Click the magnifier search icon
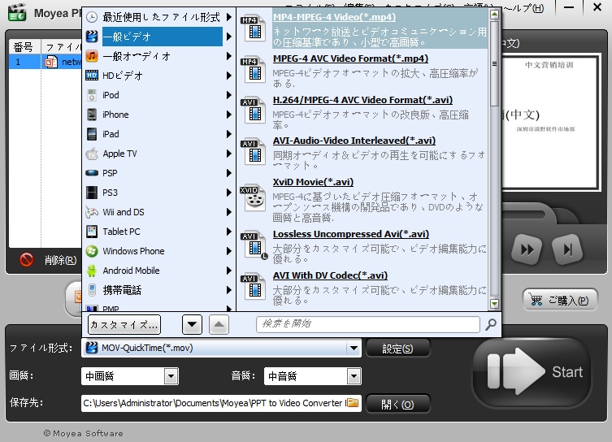Image resolution: width=612 pixels, height=442 pixels. pos(491,324)
